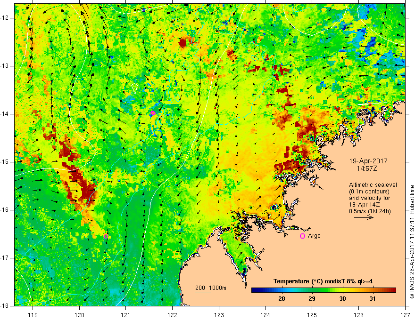415x320 pixels.
Task: Click the "Altimetric sealevel" text
Action: (x=373, y=185)
